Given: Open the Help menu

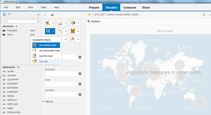Looking at the screenshot, I should [57, 7].
